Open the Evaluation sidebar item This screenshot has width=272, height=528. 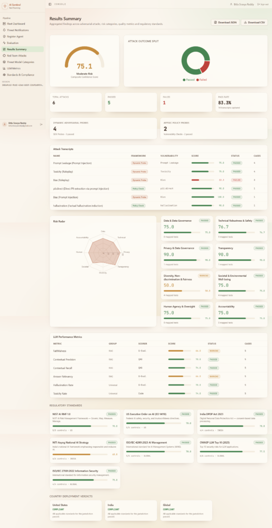[x=22, y=43]
